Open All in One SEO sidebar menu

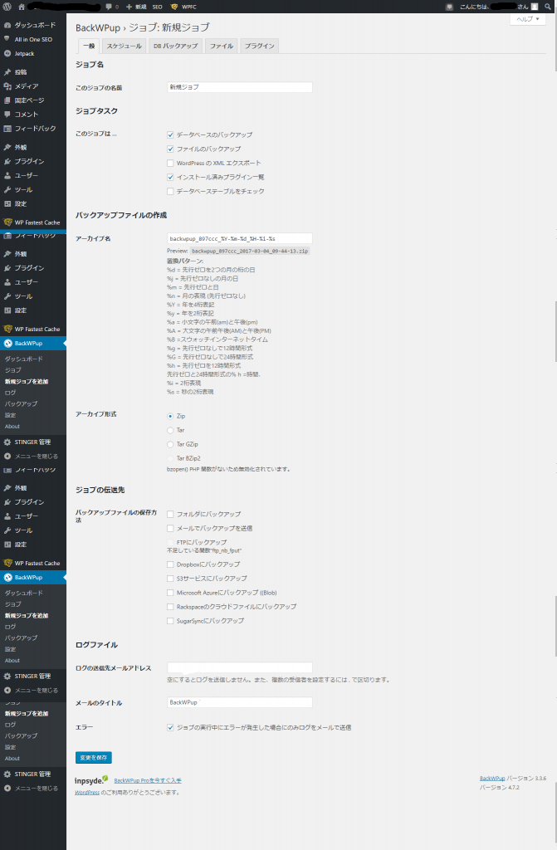[33, 39]
